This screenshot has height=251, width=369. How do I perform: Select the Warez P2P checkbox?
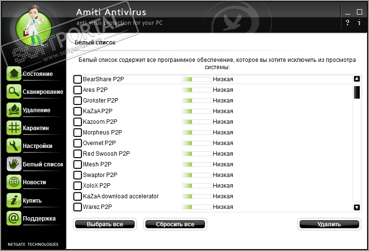click(78, 207)
